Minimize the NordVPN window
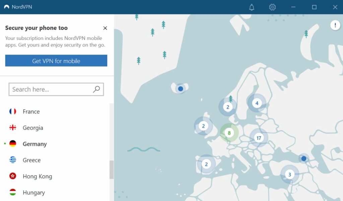Screen dimensions: 343x201 tap(293, 7)
